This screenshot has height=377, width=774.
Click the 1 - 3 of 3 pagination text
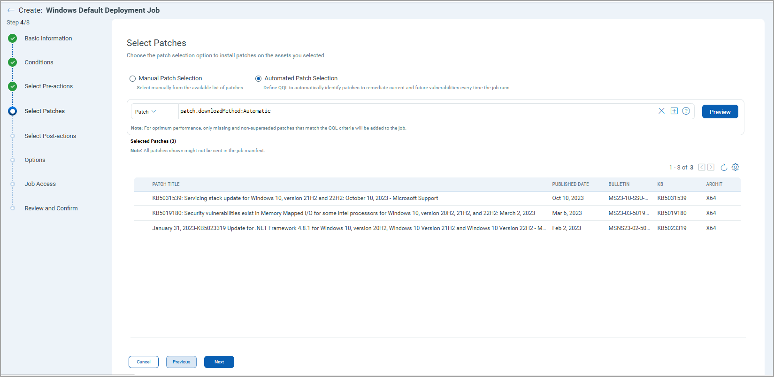pos(681,168)
